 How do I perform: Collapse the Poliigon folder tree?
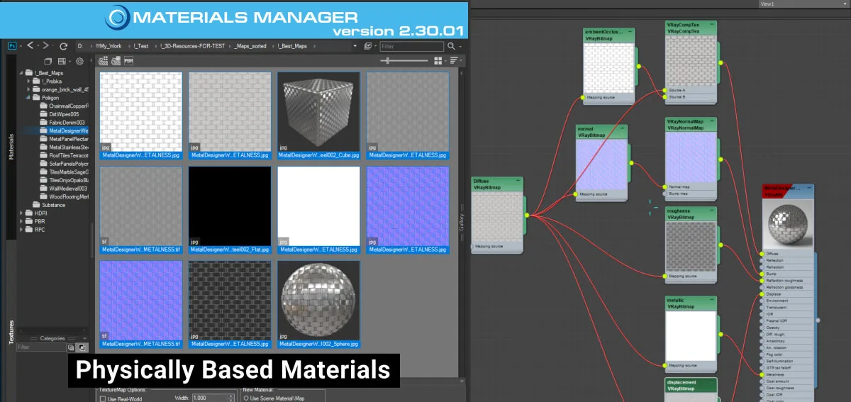tap(28, 98)
